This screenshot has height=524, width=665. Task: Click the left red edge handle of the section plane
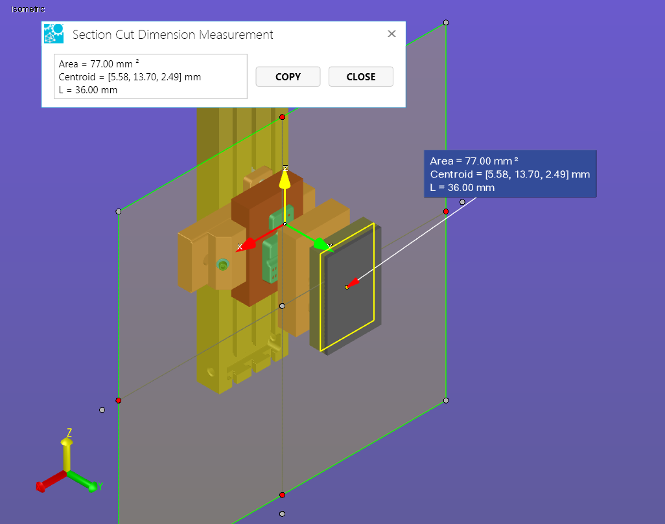(118, 400)
